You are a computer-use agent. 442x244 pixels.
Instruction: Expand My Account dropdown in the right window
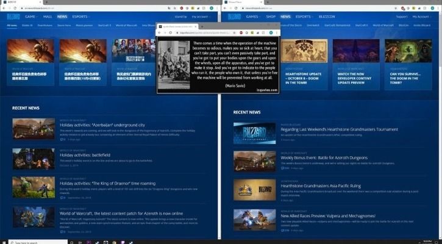click(x=422, y=16)
